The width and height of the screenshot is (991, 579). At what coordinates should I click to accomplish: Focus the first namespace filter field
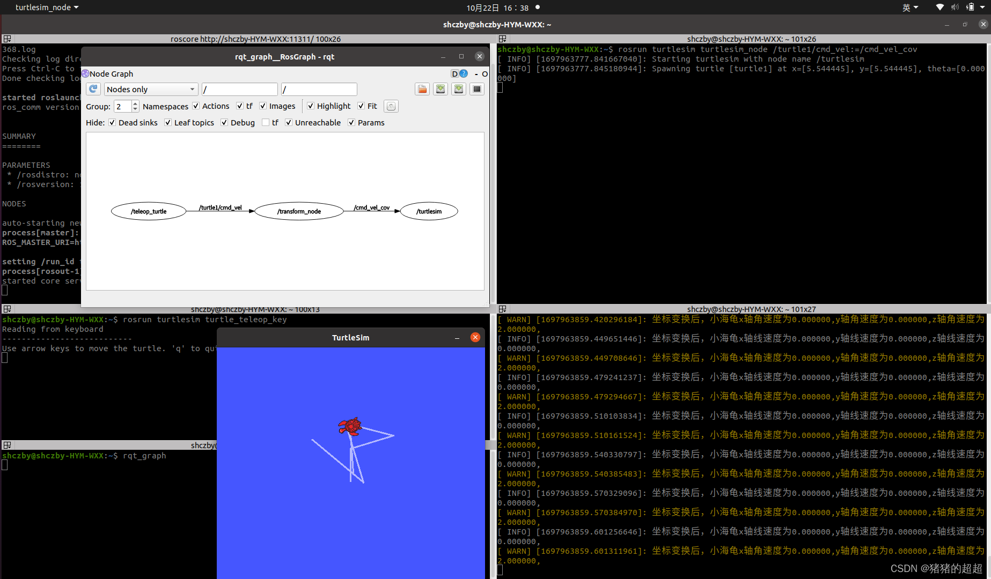[x=240, y=89]
